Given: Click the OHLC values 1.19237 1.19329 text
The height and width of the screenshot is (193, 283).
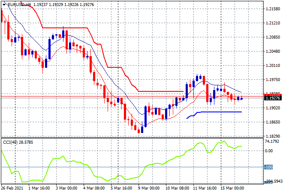Looking at the screenshot, I should pos(48,5).
